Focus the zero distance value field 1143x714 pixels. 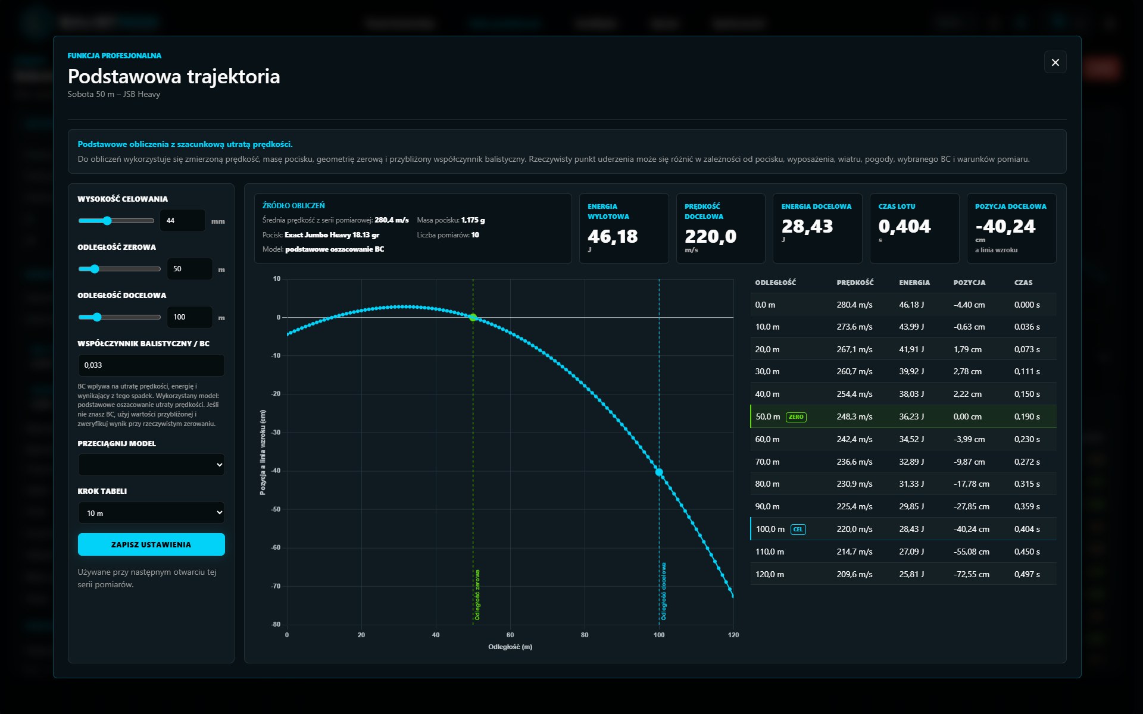point(189,269)
